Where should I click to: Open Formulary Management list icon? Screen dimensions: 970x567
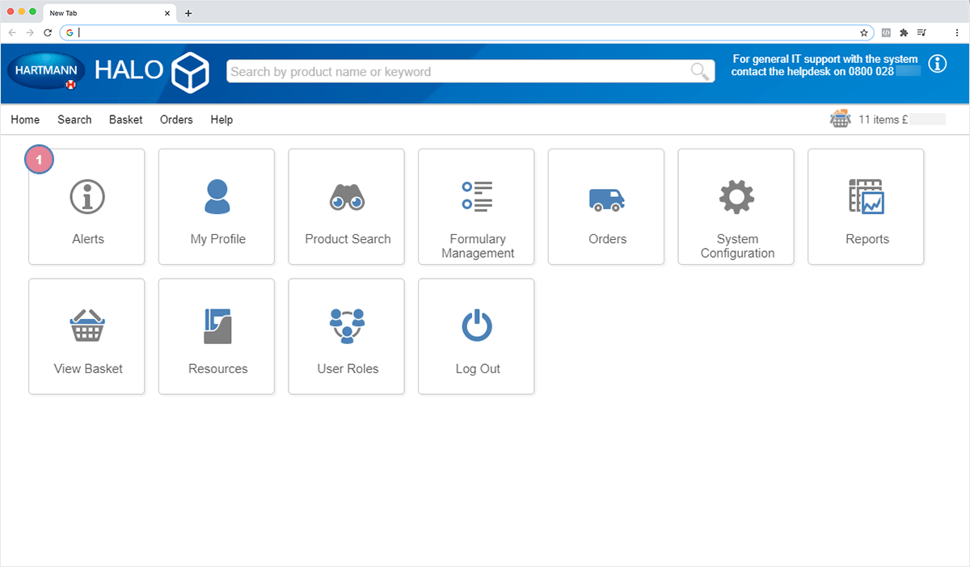pyautogui.click(x=477, y=196)
